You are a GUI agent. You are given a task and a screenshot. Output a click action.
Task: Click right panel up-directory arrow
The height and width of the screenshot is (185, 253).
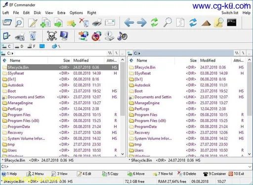(x=131, y=60)
